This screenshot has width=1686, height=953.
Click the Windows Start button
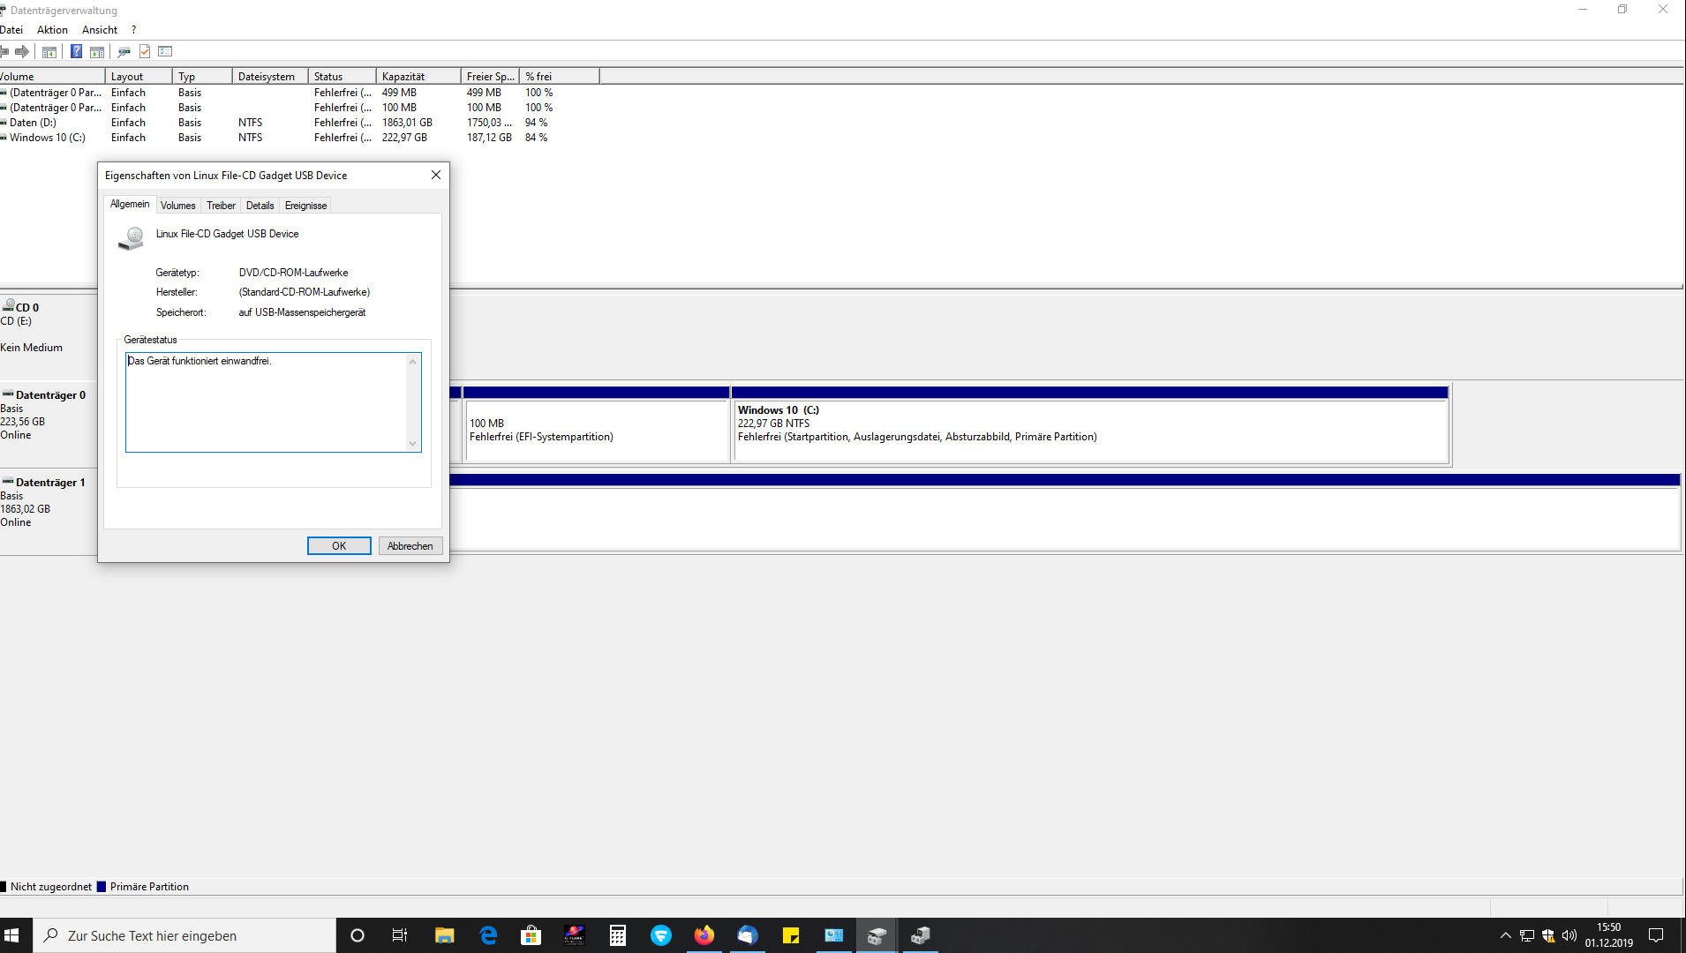tap(12, 935)
